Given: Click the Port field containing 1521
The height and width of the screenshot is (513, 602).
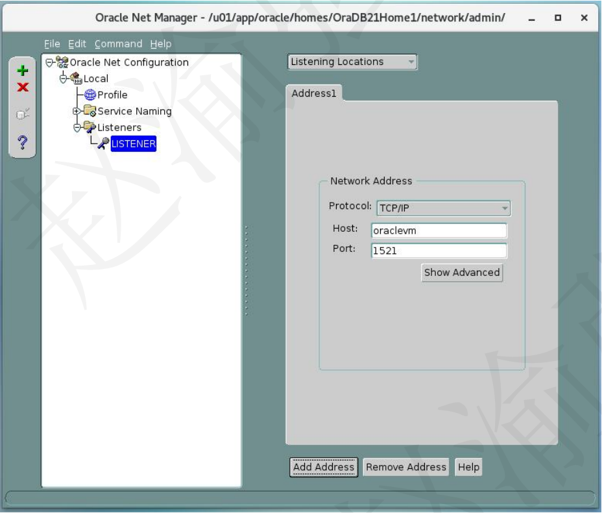Looking at the screenshot, I should tap(439, 251).
